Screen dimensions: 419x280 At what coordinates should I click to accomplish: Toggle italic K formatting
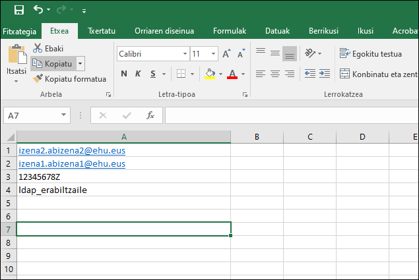point(138,74)
